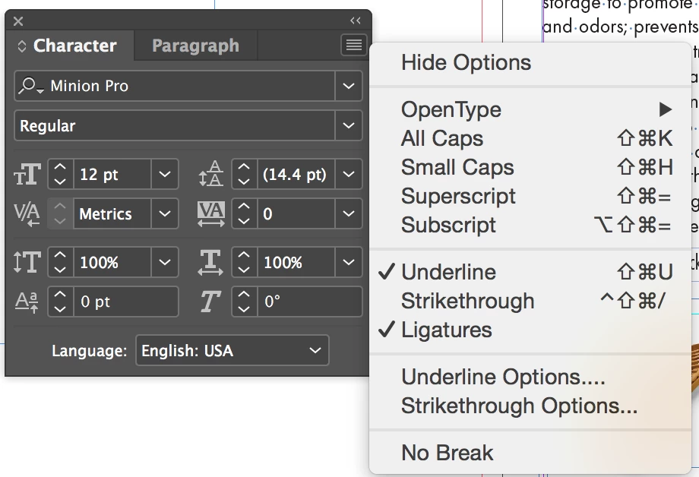Open Strikethrough Options dialog
Viewport: 699px width, 477px height.
pos(530,406)
